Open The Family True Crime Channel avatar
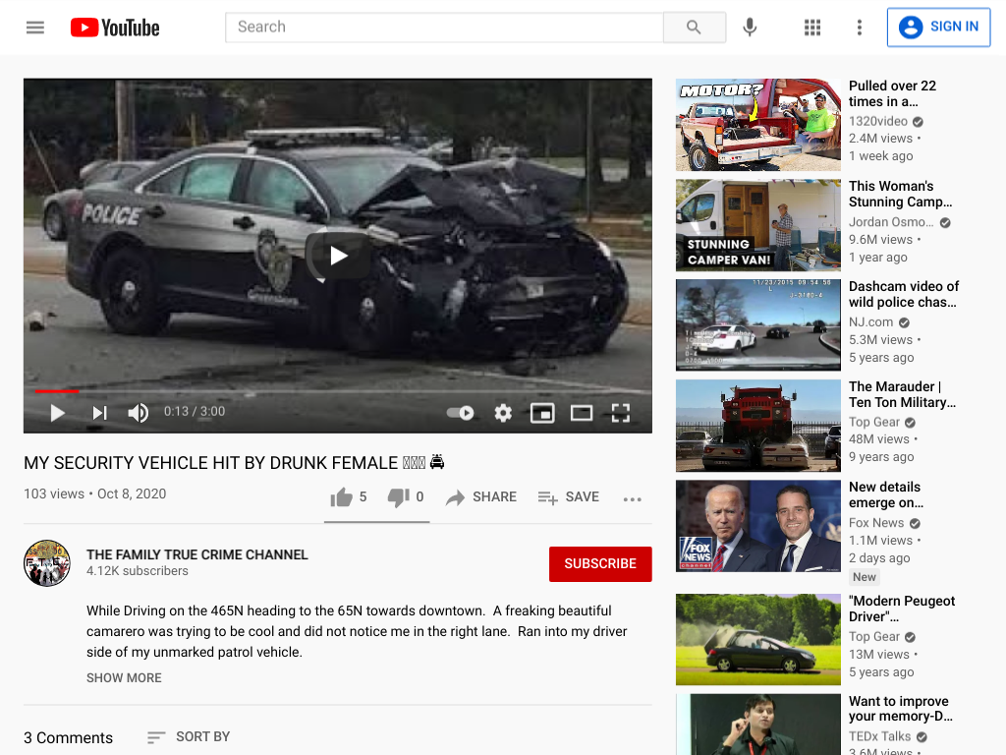The height and width of the screenshot is (755, 1006). (x=47, y=563)
